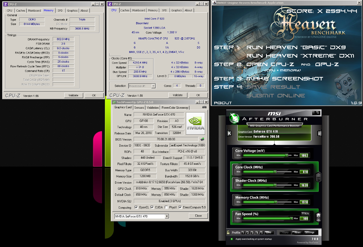Open Graphics tab in CPU-Z CPU window
Screen dimensions: 363x247
[x=176, y=11]
